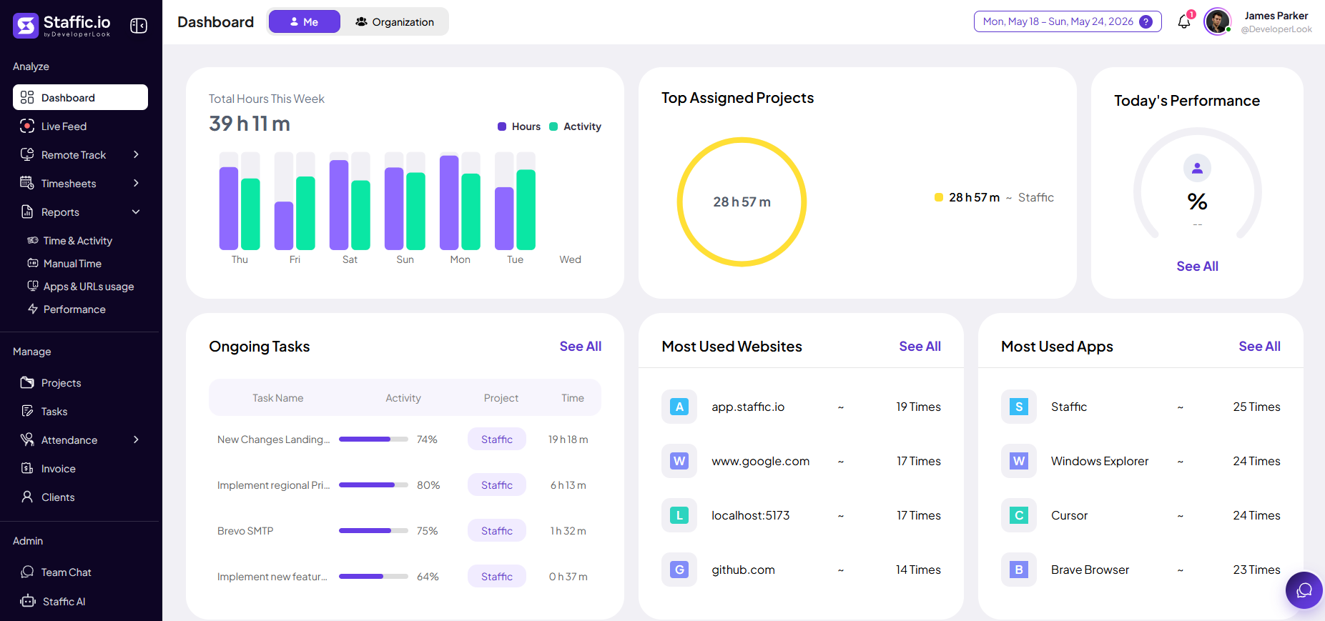Click the github.com 'G' site icon

click(x=679, y=570)
